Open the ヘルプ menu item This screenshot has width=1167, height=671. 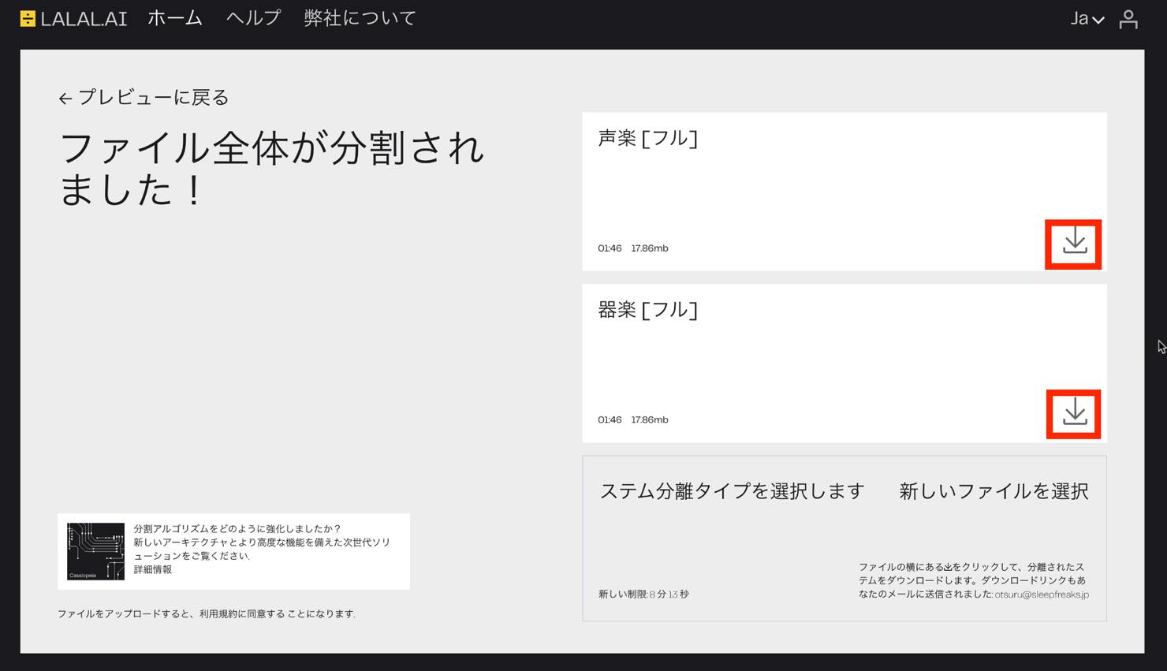[253, 18]
